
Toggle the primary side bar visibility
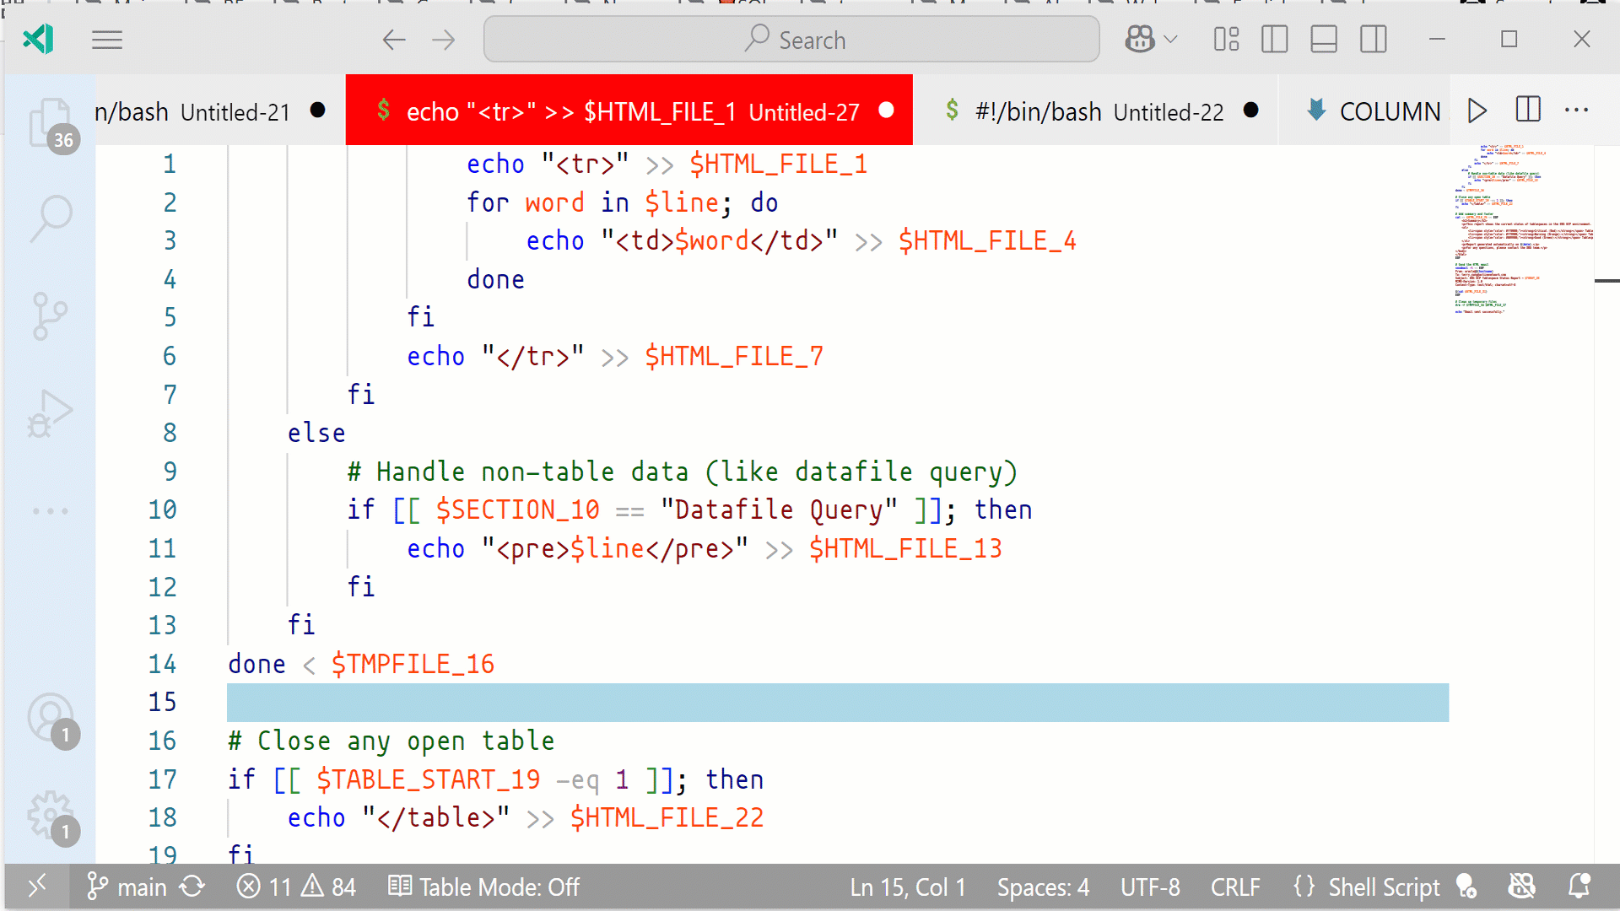click(1274, 40)
